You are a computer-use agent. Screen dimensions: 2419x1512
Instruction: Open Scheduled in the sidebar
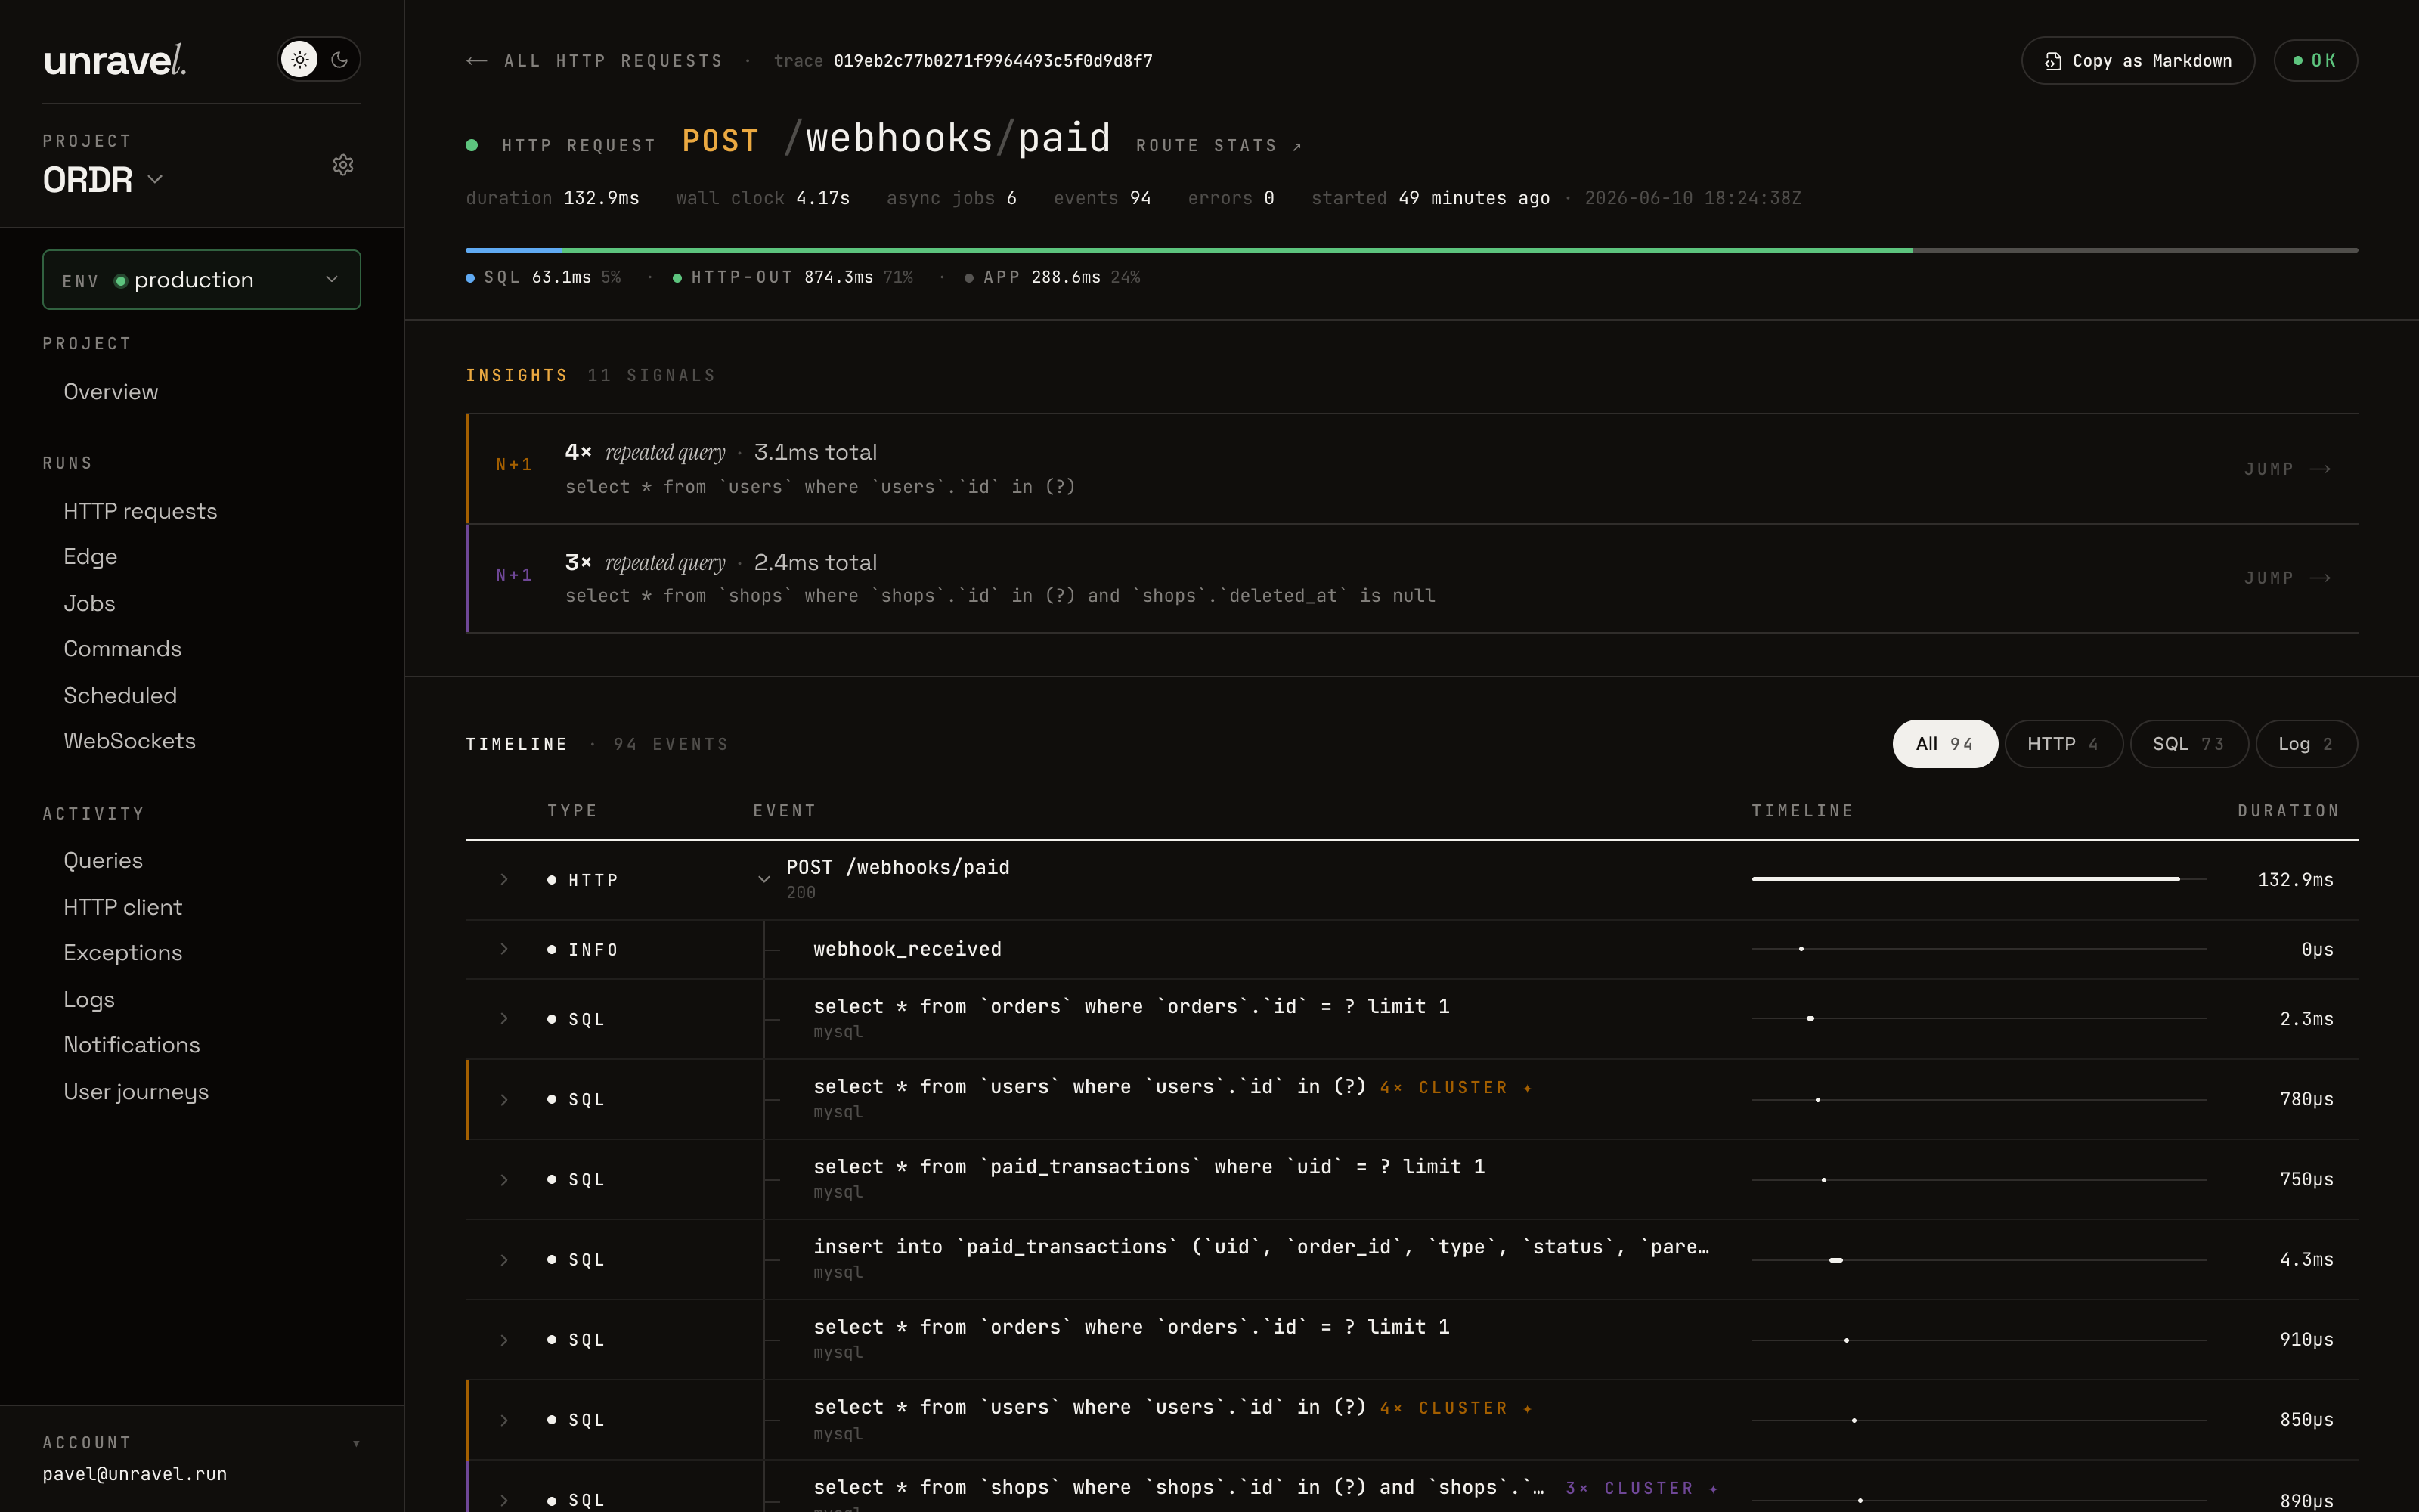click(120, 695)
